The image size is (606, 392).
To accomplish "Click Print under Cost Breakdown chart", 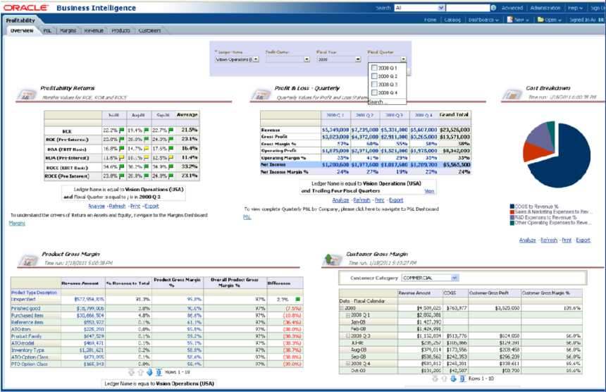I will coord(567,240).
